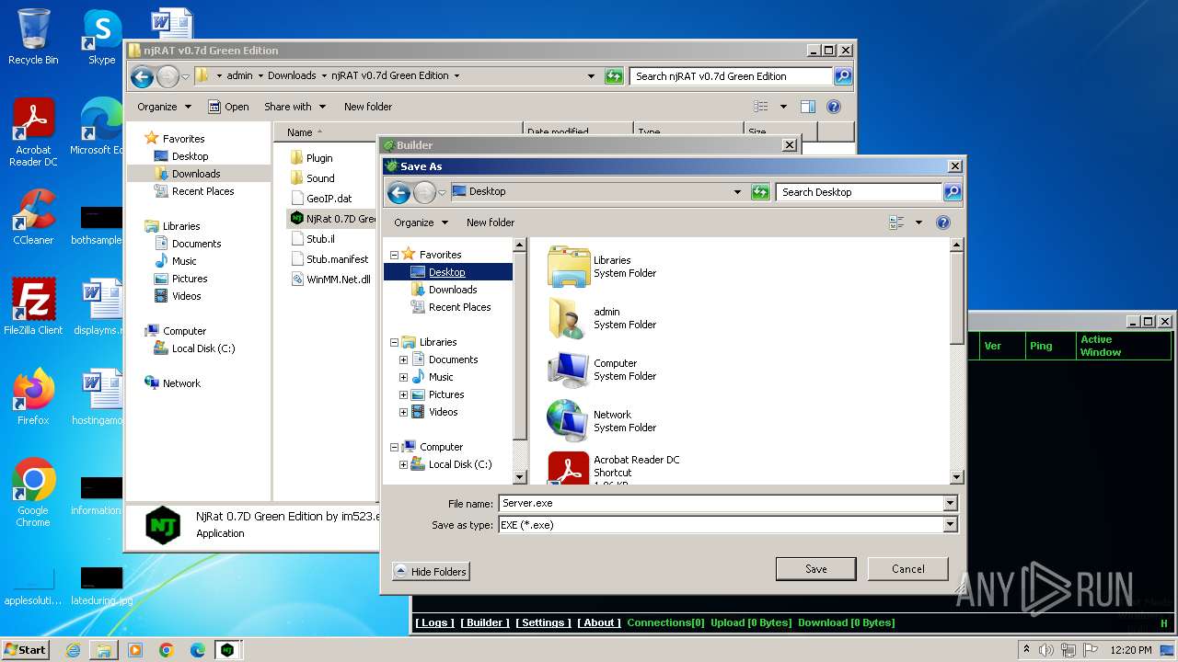This screenshot has height=662, width=1178.
Task: Click the Cancel button
Action: pyautogui.click(x=907, y=569)
